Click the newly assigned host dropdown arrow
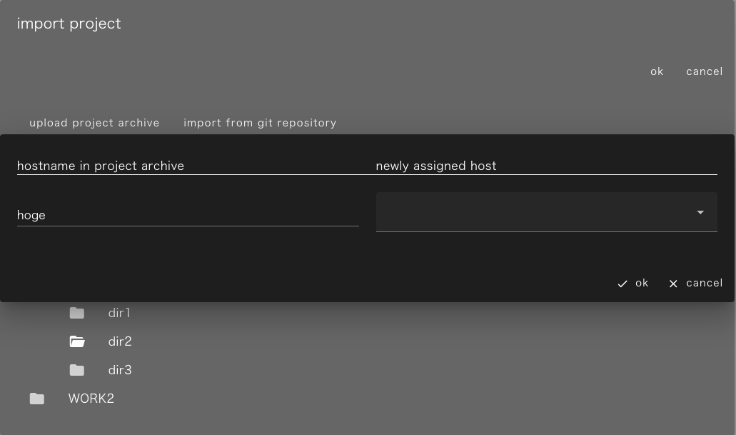This screenshot has height=435, width=736. tap(700, 212)
